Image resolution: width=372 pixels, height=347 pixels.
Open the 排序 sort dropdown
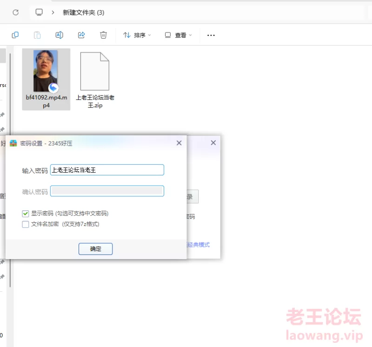coord(136,35)
